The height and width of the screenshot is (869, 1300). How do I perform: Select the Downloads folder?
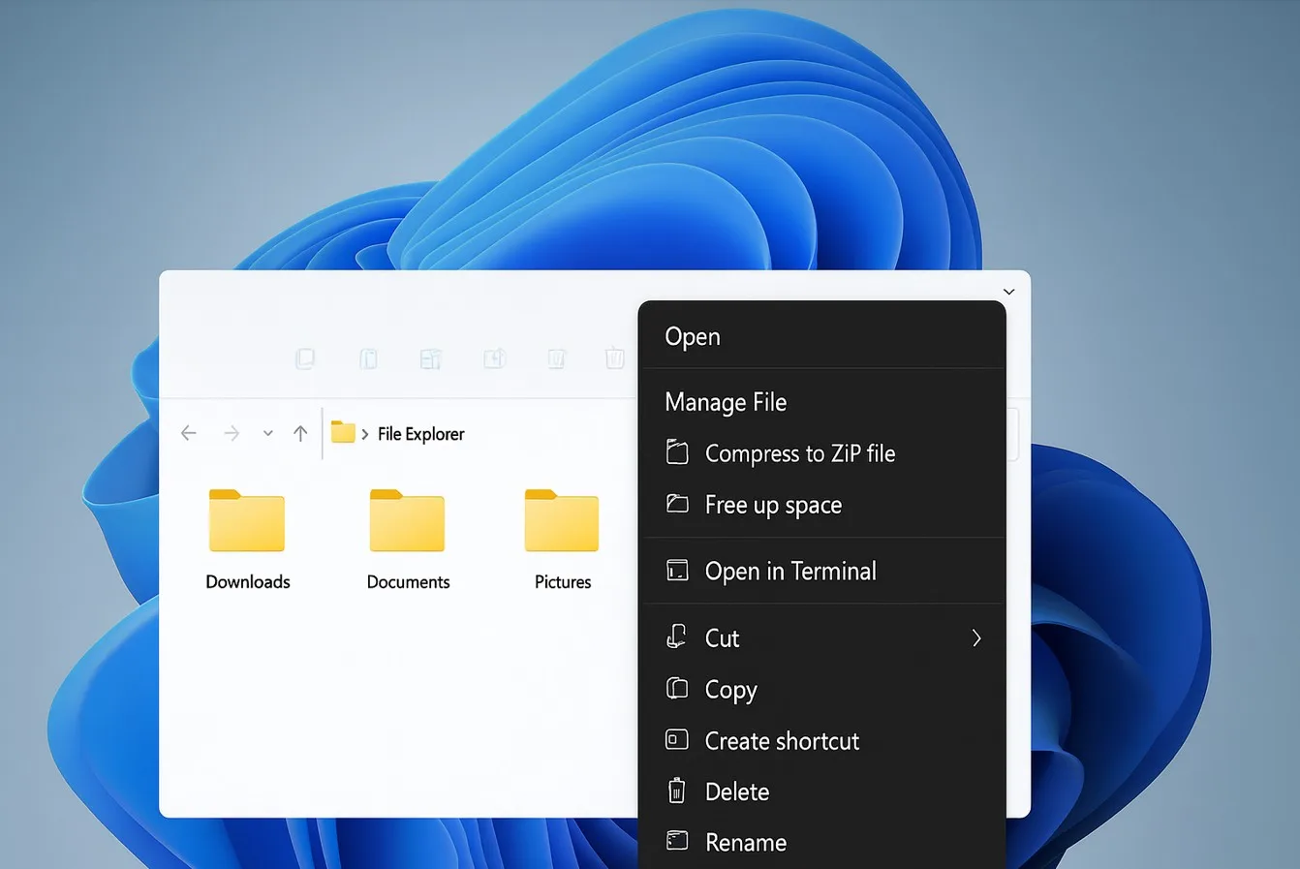click(x=247, y=538)
